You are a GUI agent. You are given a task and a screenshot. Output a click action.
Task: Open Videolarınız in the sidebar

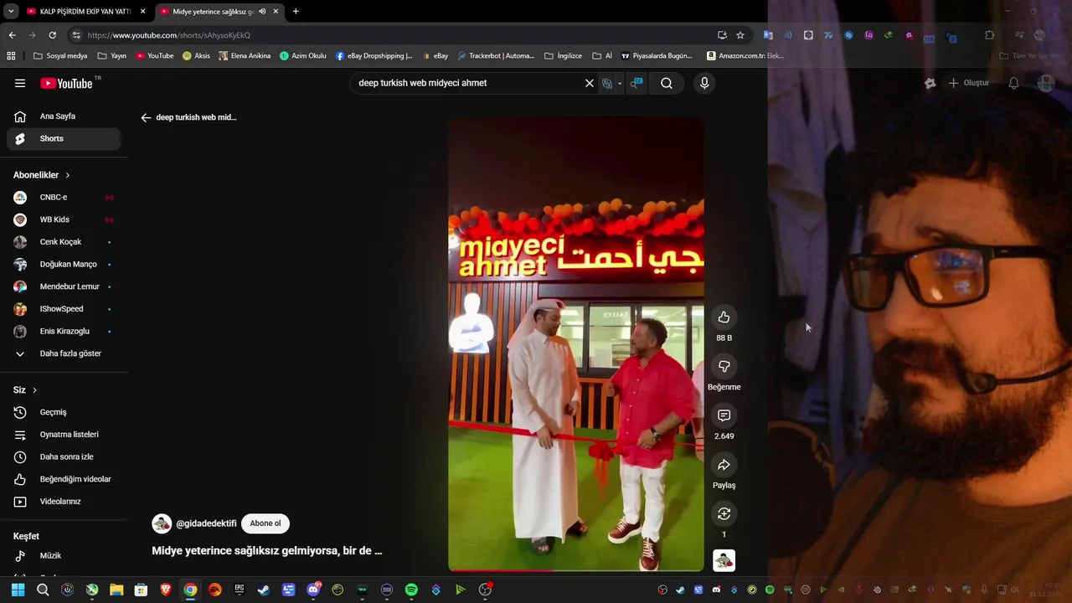[x=64, y=502]
